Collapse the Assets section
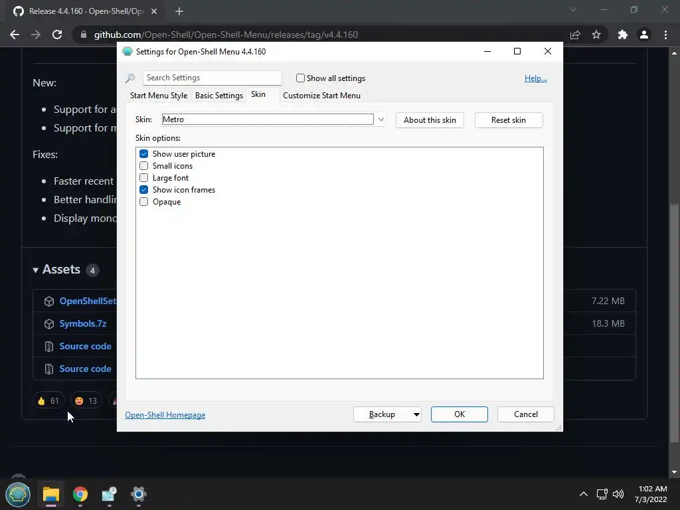 [36, 270]
